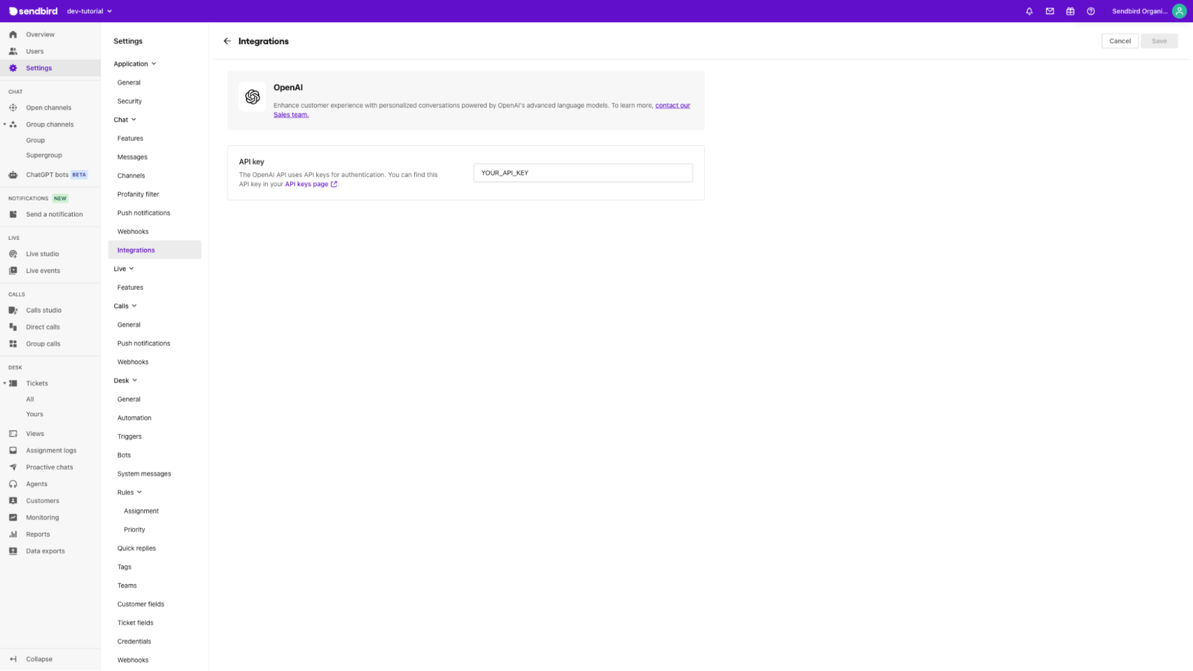Open Assignment under Rules

click(141, 511)
